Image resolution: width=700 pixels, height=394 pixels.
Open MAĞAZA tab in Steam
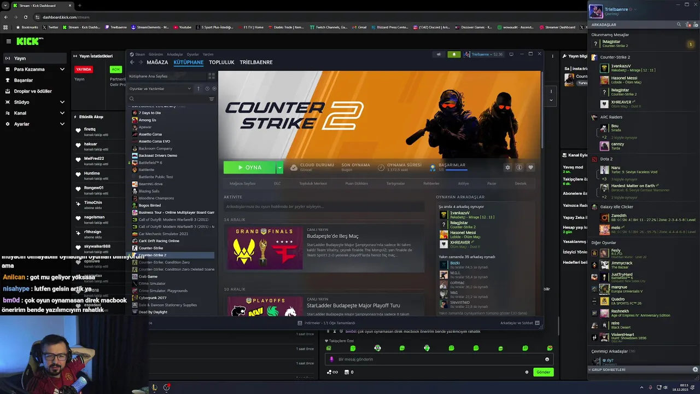click(x=157, y=62)
